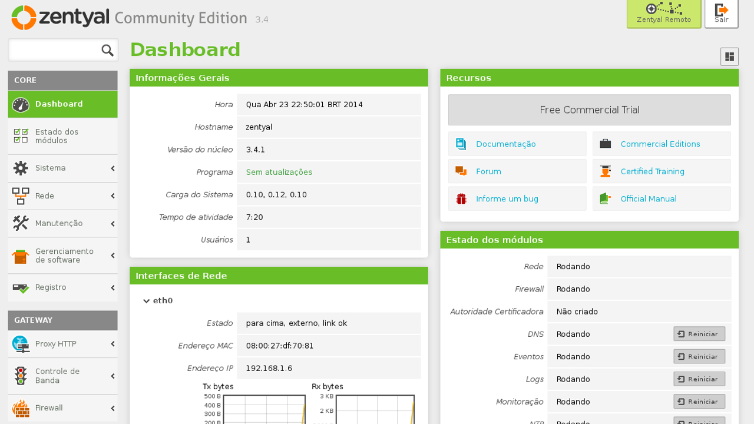Collapse the eth0 interface section
This screenshot has width=754, height=424.
click(147, 301)
